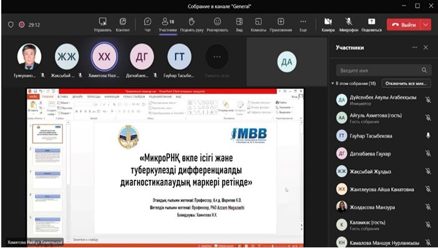
Task: Raise your hand with Поднять руку
Action: pos(192,25)
